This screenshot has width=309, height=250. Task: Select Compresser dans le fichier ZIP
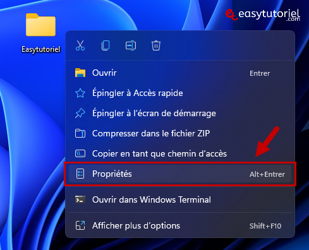coord(180,134)
